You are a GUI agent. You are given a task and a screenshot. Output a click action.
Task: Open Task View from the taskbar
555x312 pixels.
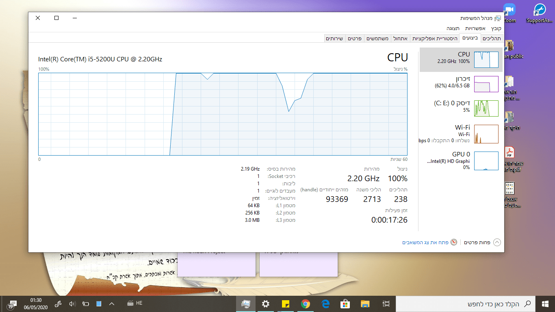[386, 303]
